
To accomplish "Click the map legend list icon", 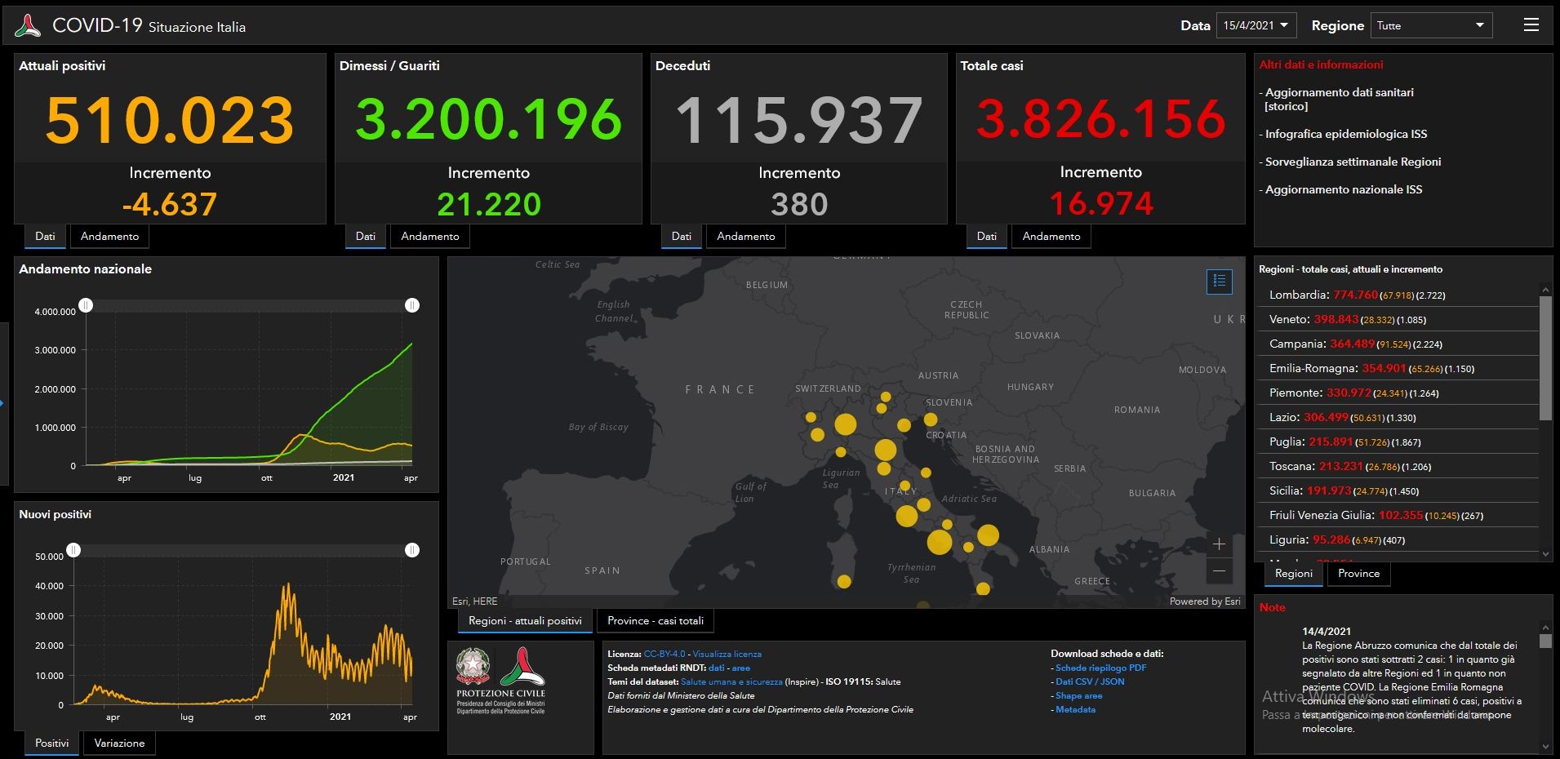I will click(1219, 282).
